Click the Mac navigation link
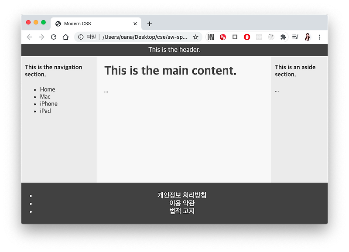This screenshot has height=252, width=349. click(x=45, y=96)
